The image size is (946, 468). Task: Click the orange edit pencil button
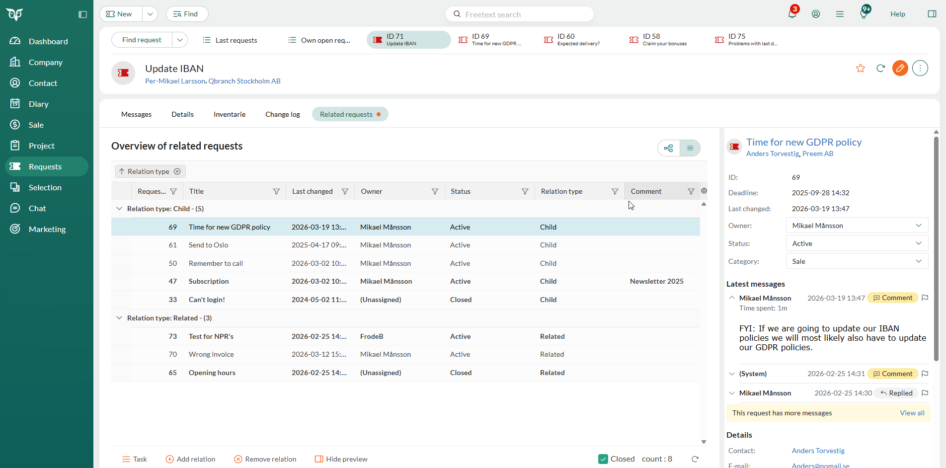[900, 69]
